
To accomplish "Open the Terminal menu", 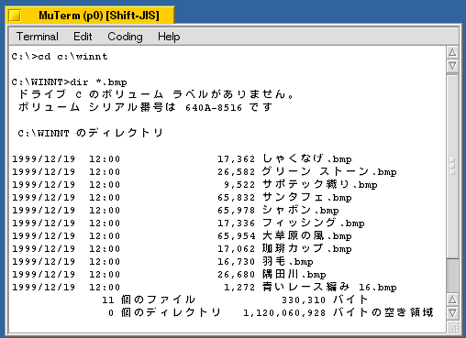I will [x=37, y=37].
